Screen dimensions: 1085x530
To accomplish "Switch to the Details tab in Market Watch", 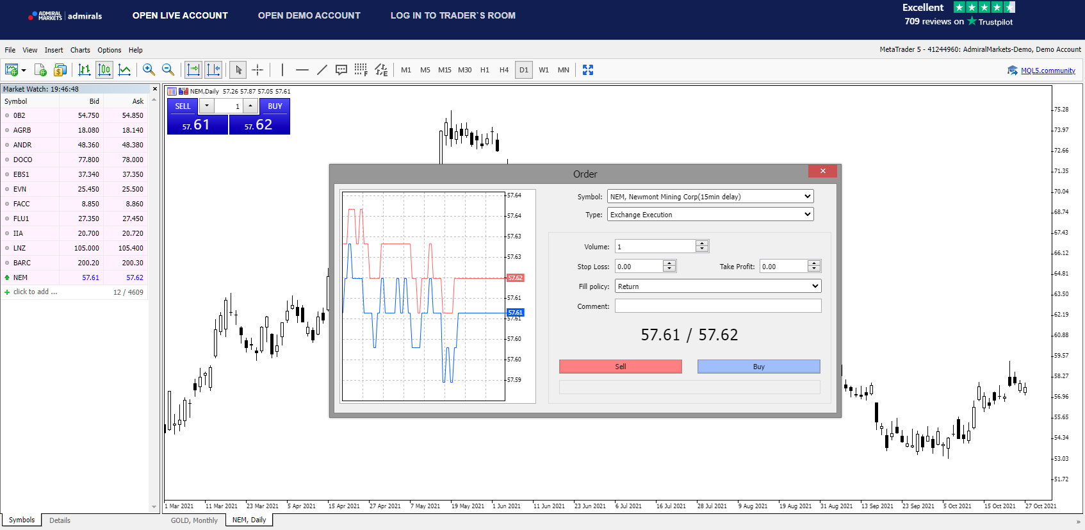I will (x=60, y=520).
